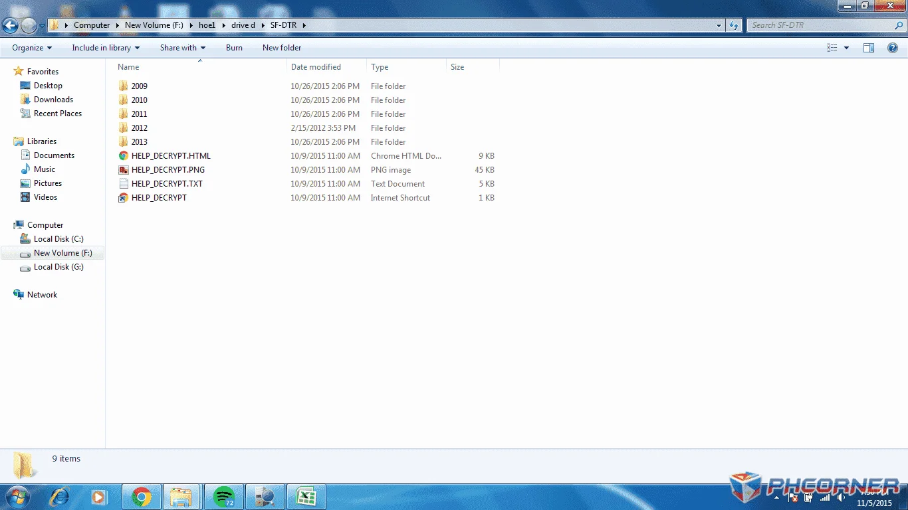The image size is (908, 510).
Task: Open the Windows Start button
Action: pyautogui.click(x=17, y=496)
